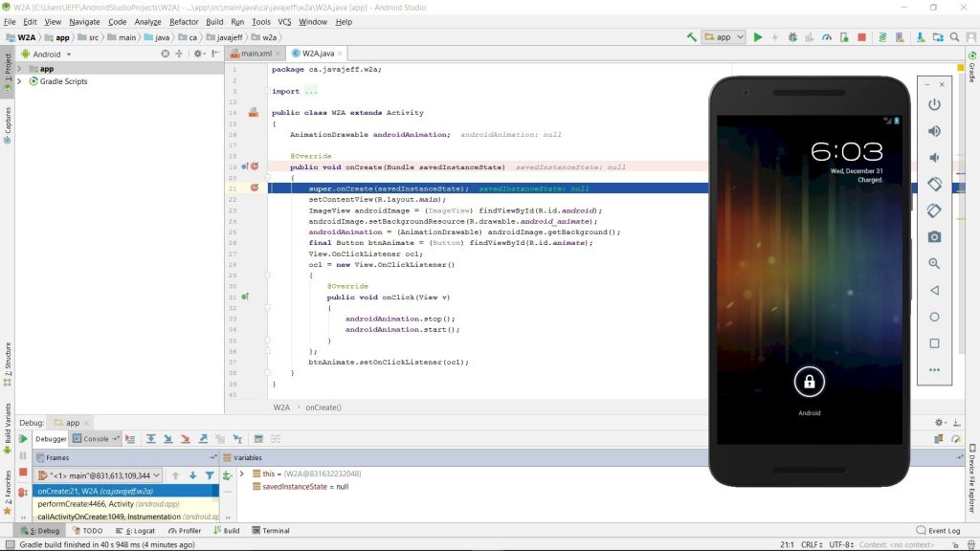Select the performCreate:4466 stack frame
This screenshot has width=980, height=551.
click(x=125, y=504)
